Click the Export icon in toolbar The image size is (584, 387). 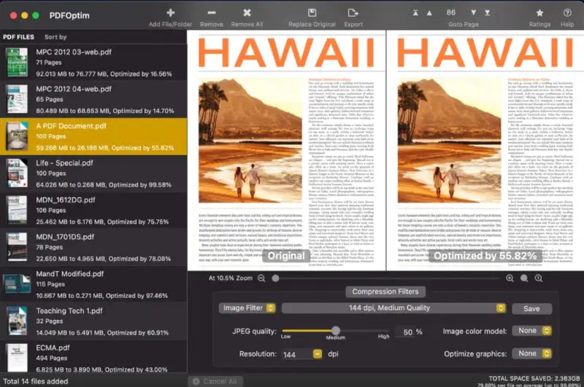353,12
